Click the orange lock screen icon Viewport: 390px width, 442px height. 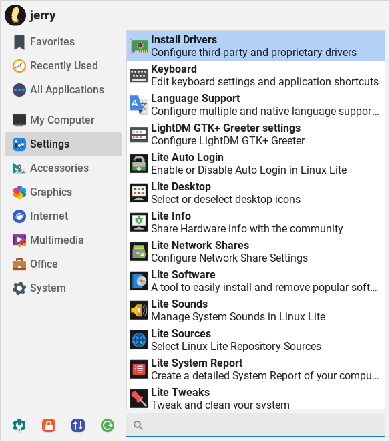(49, 425)
